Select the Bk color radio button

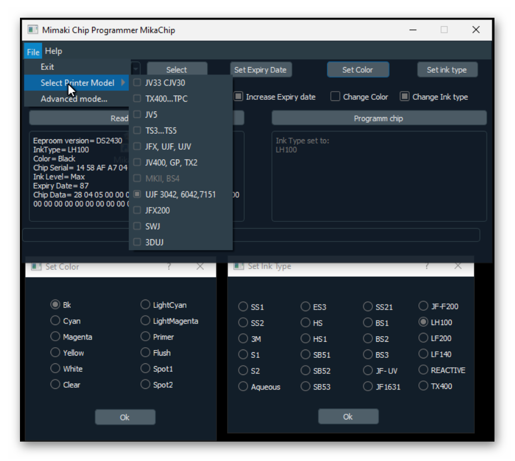click(x=55, y=305)
